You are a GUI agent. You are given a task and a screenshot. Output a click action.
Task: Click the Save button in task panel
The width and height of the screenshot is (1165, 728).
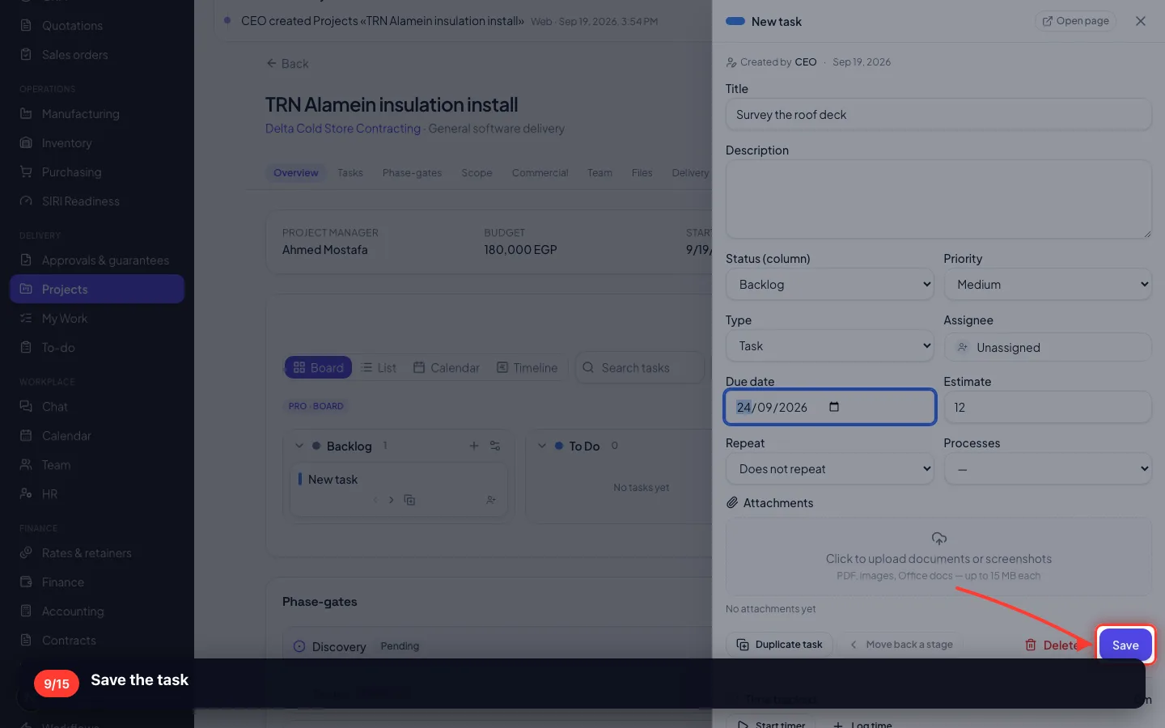pos(1125,645)
